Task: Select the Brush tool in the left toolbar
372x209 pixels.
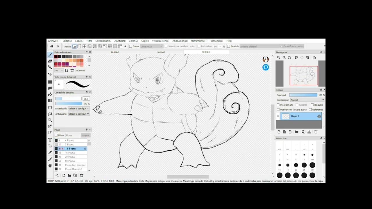Action: point(50,55)
